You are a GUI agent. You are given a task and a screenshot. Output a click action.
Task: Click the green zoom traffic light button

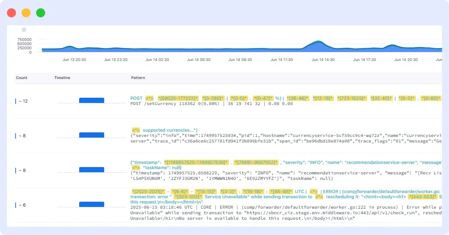point(41,12)
